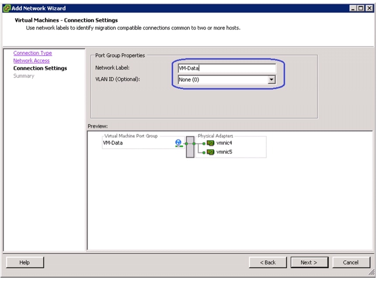Click the VLAN ID None (0) combo box
Viewport: 377px width, 289px height.
pyautogui.click(x=227, y=80)
